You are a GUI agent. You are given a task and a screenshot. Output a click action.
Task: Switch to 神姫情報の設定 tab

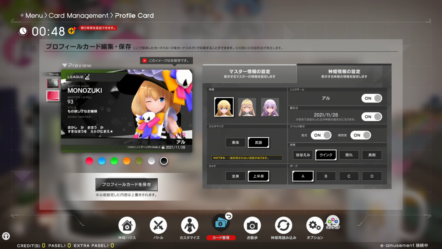pyautogui.click(x=344, y=74)
